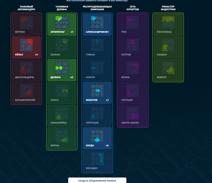The height and width of the screenshot is (183, 212).
Task: Click the Кунгур label text
Action: [90, 77]
